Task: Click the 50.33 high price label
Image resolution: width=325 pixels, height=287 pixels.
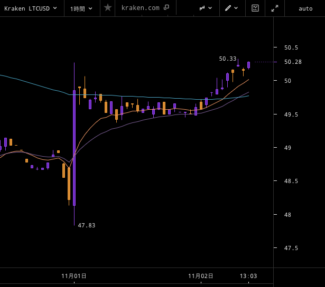Action: click(228, 59)
